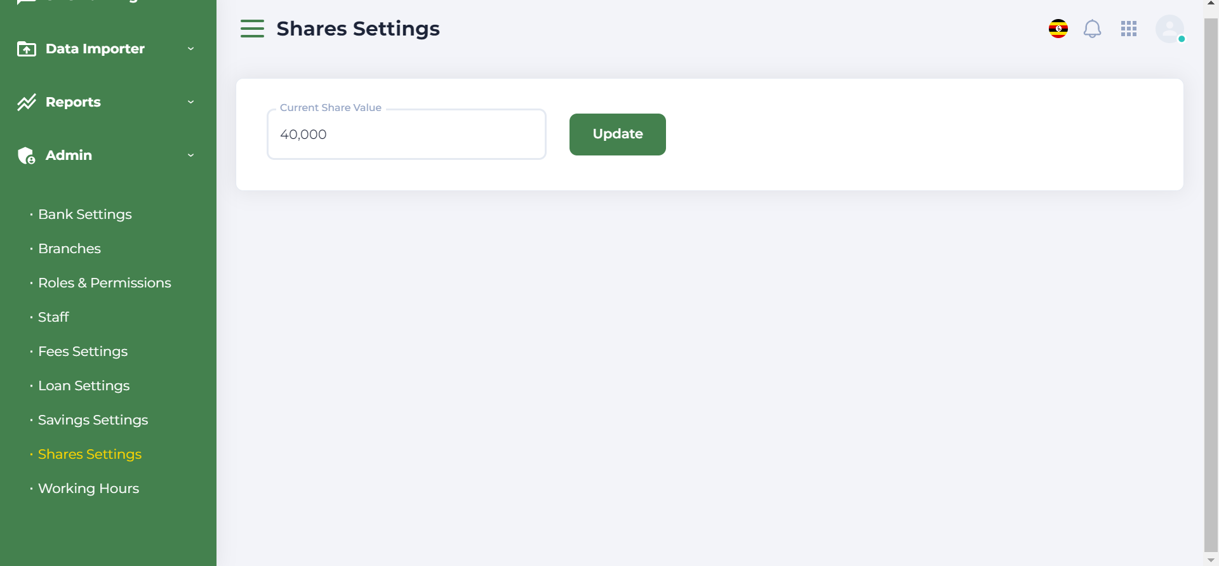Click the Reports chart icon
Screen dimensions: 1219x566
27,102
